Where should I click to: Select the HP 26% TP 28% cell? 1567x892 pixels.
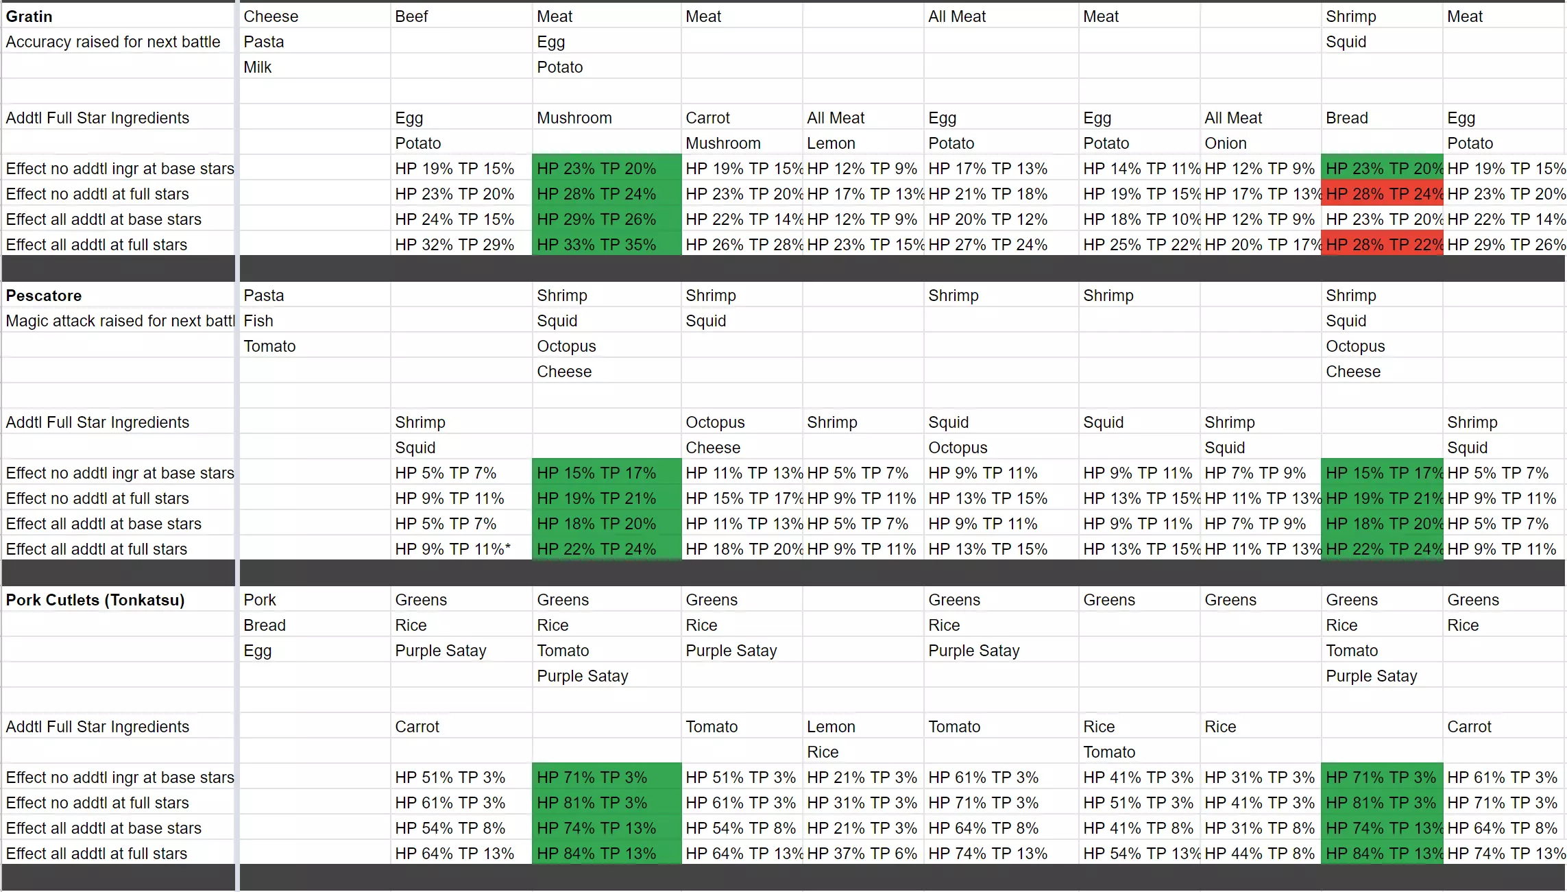[x=743, y=245]
